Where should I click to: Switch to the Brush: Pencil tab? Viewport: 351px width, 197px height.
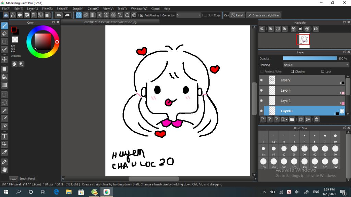[x=27, y=179]
